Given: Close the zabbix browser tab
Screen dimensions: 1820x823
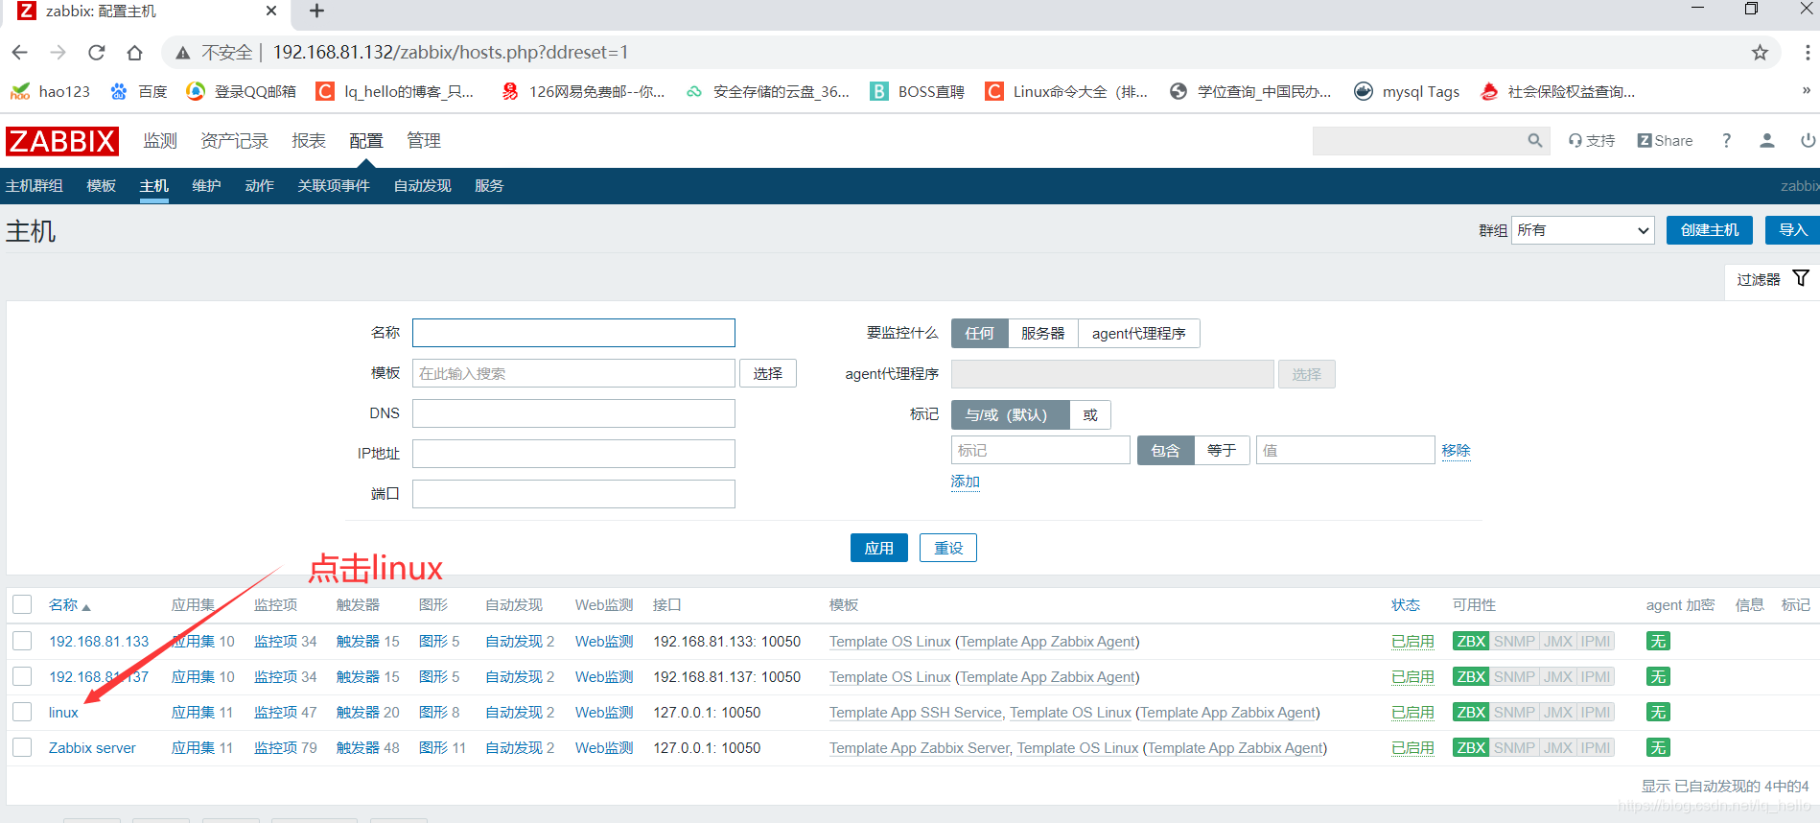Looking at the screenshot, I should (271, 11).
